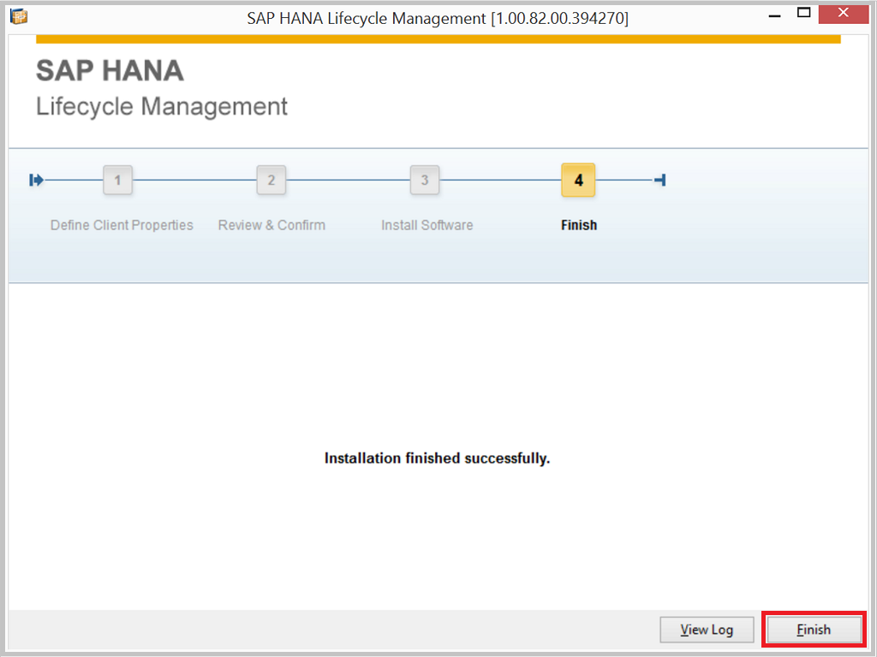Click the Lifecycle Management subtitle
The width and height of the screenshot is (877, 657).
pyautogui.click(x=162, y=106)
